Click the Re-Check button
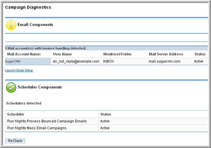 point(15,141)
